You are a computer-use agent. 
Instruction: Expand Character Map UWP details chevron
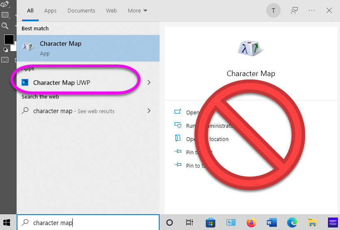[x=149, y=82]
